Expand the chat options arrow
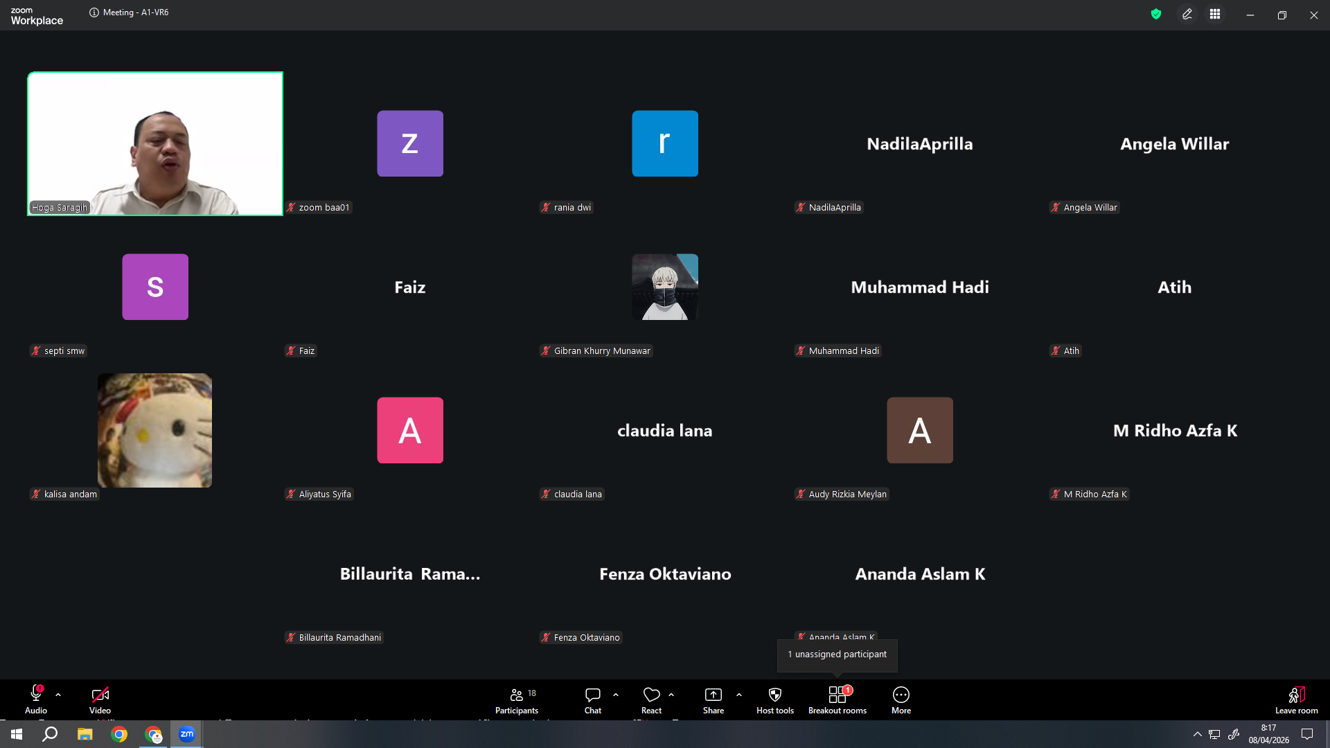 point(616,695)
